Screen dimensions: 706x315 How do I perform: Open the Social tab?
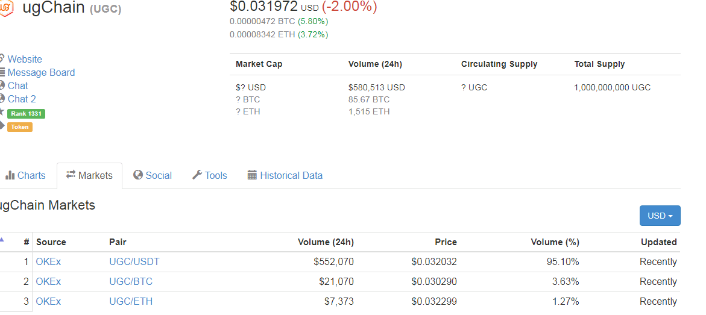click(159, 176)
